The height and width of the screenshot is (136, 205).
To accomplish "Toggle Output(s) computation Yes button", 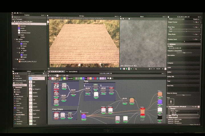I will click(x=184, y=53).
